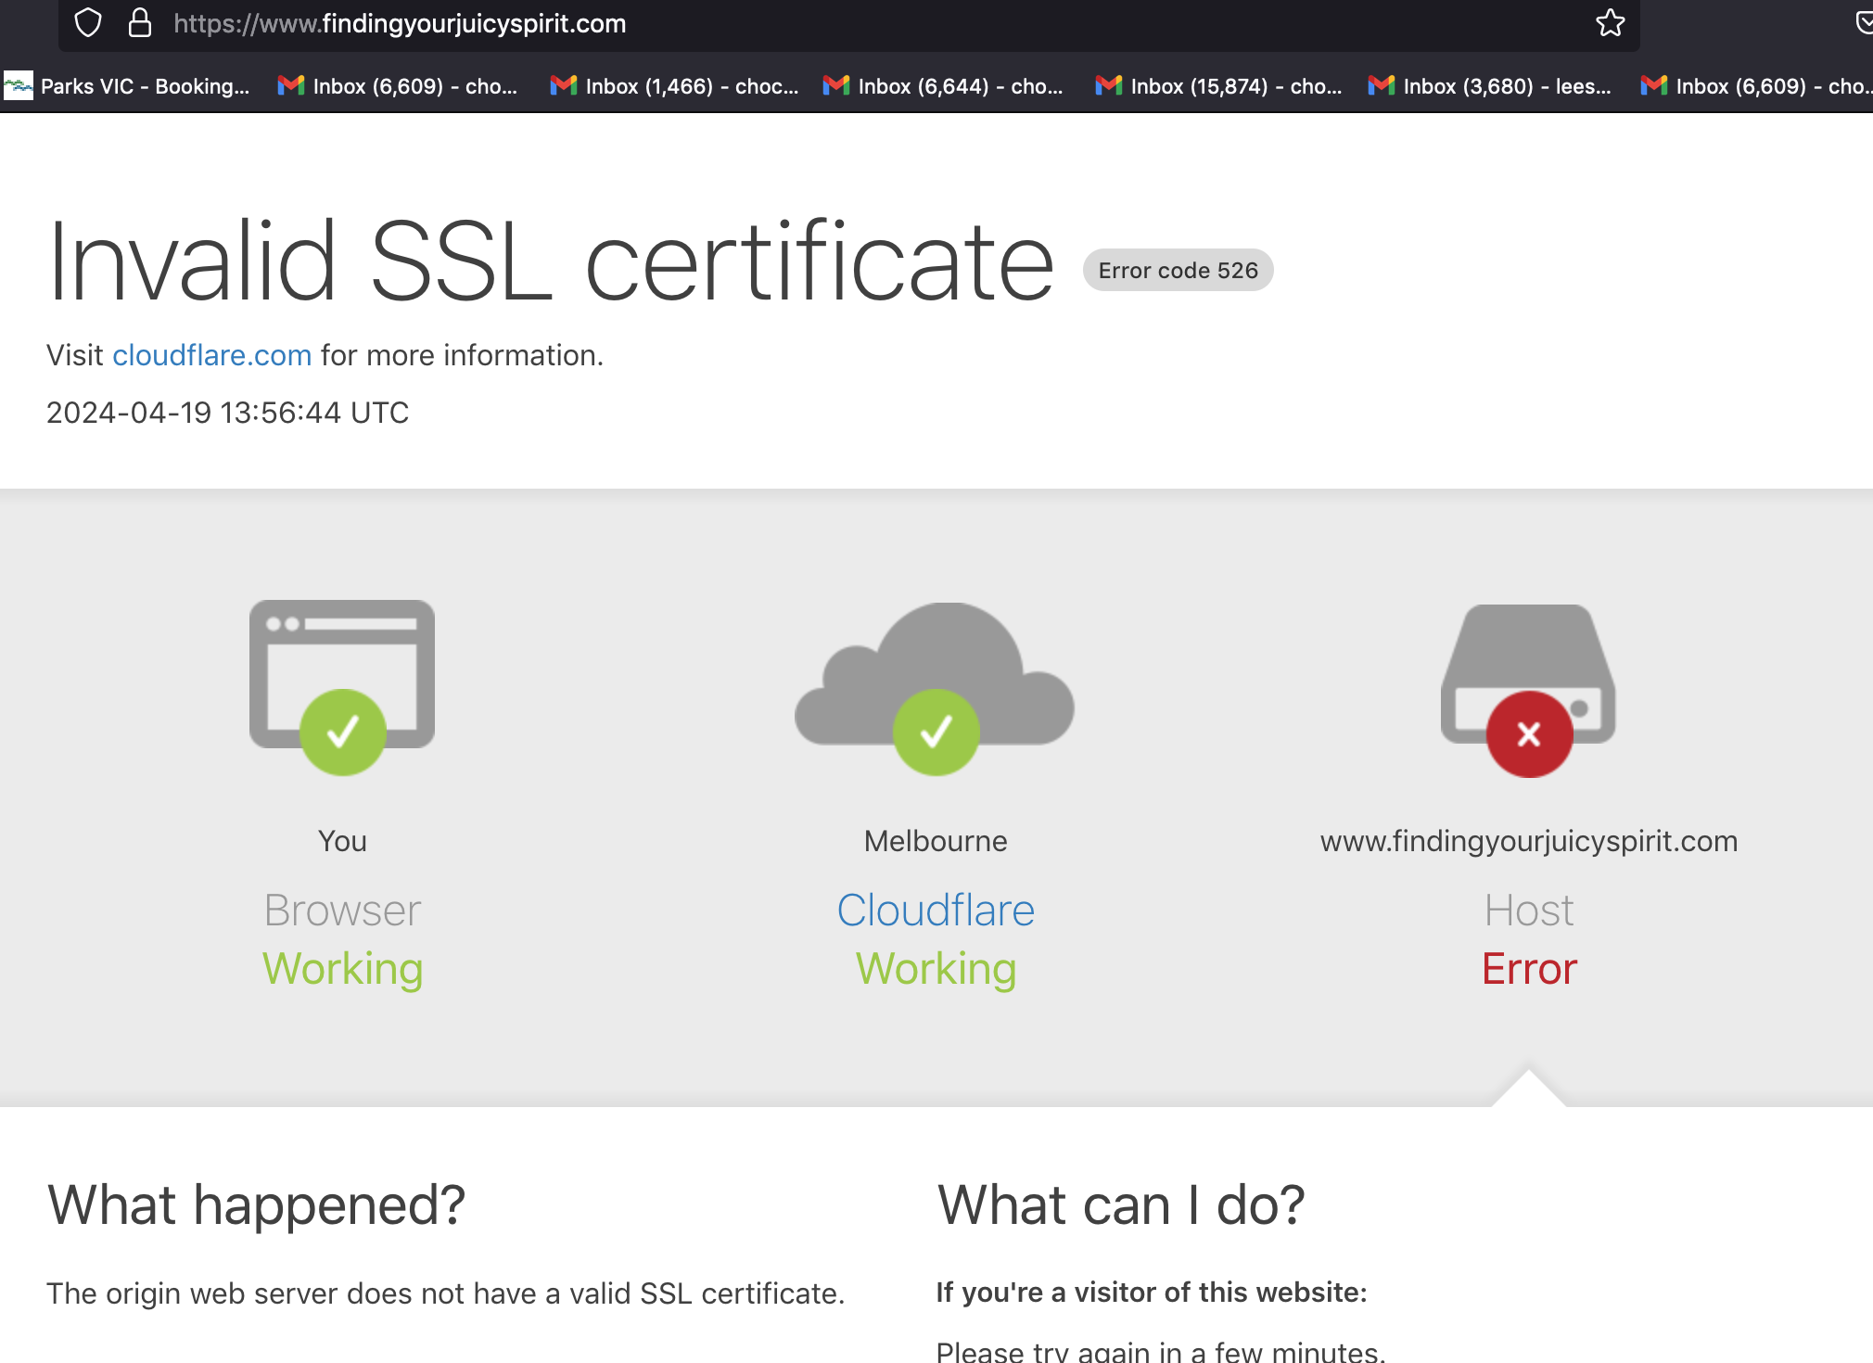1873x1363 pixels.
Task: Click the Cloudflare cloud status icon
Action: click(935, 674)
